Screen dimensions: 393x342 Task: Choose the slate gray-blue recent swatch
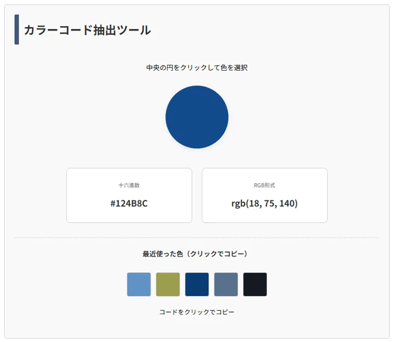click(x=226, y=285)
